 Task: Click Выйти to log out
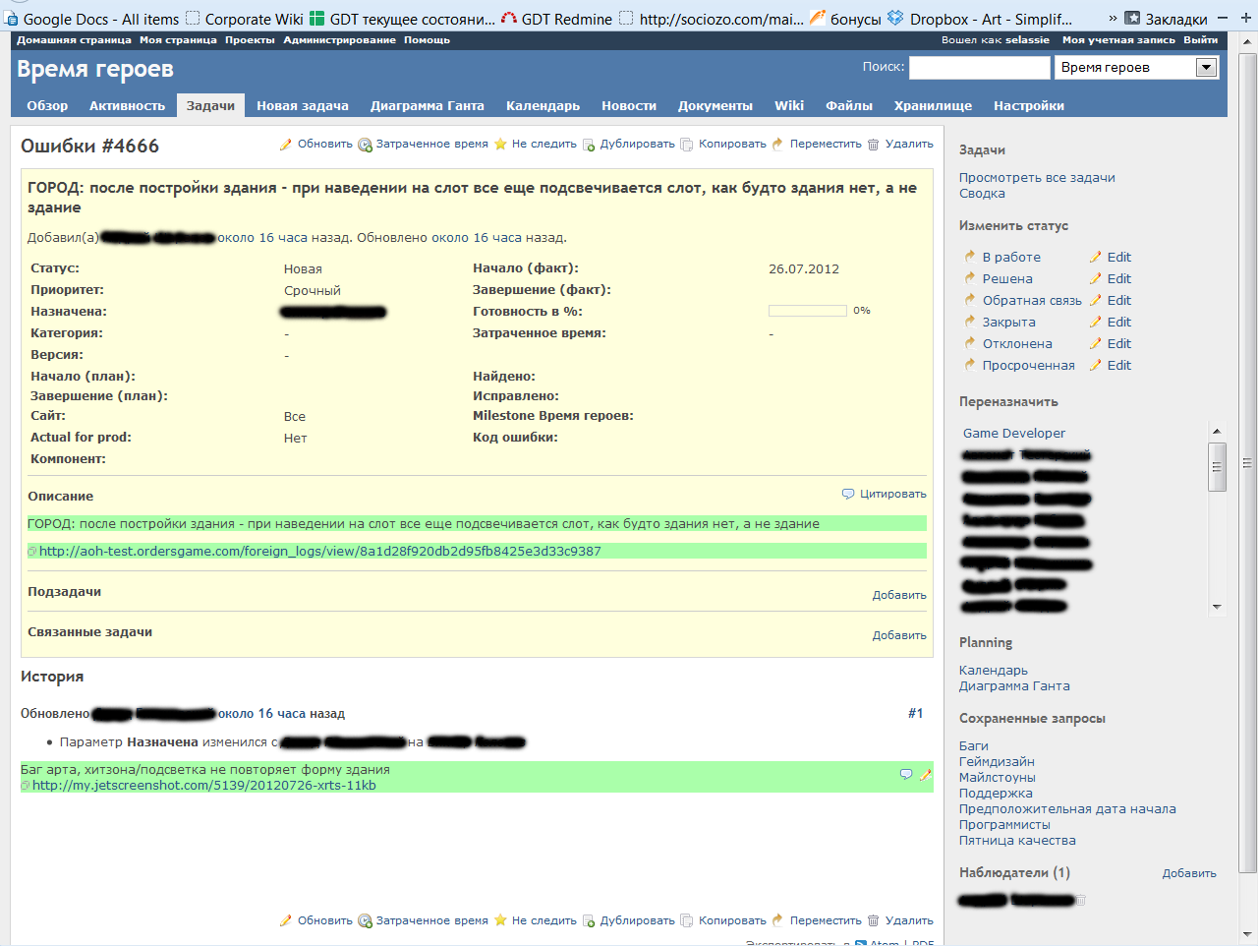pos(1200,40)
